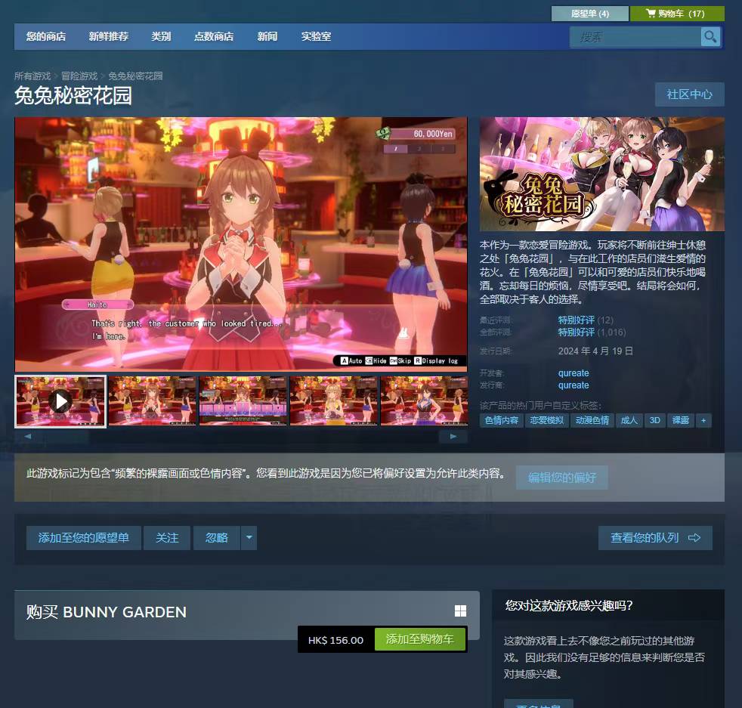Image resolution: width=742 pixels, height=708 pixels.
Task: Focus the store search field
Action: pos(635,36)
